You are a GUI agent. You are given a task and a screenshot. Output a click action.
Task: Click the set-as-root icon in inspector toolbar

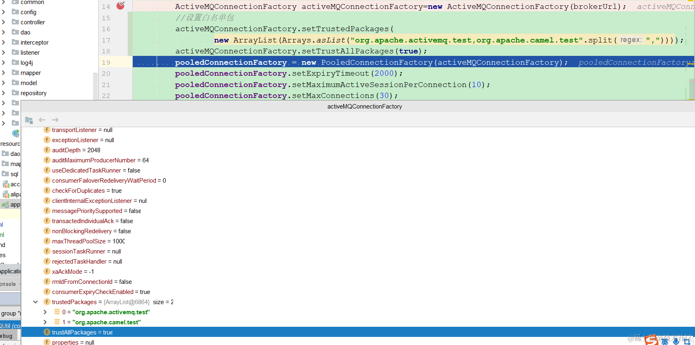click(x=29, y=120)
